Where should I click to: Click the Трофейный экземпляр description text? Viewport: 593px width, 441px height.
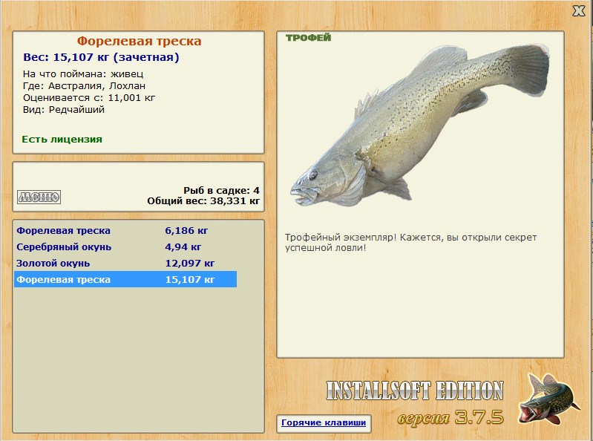click(410, 243)
